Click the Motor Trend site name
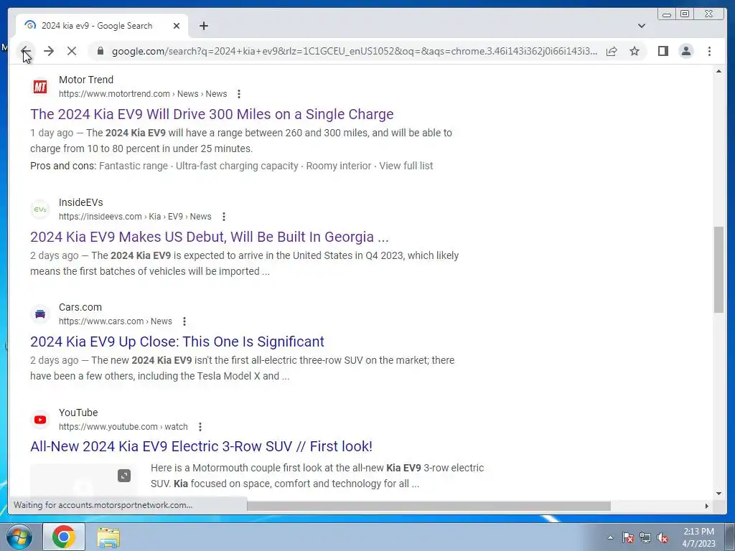The width and height of the screenshot is (735, 551). (86, 80)
